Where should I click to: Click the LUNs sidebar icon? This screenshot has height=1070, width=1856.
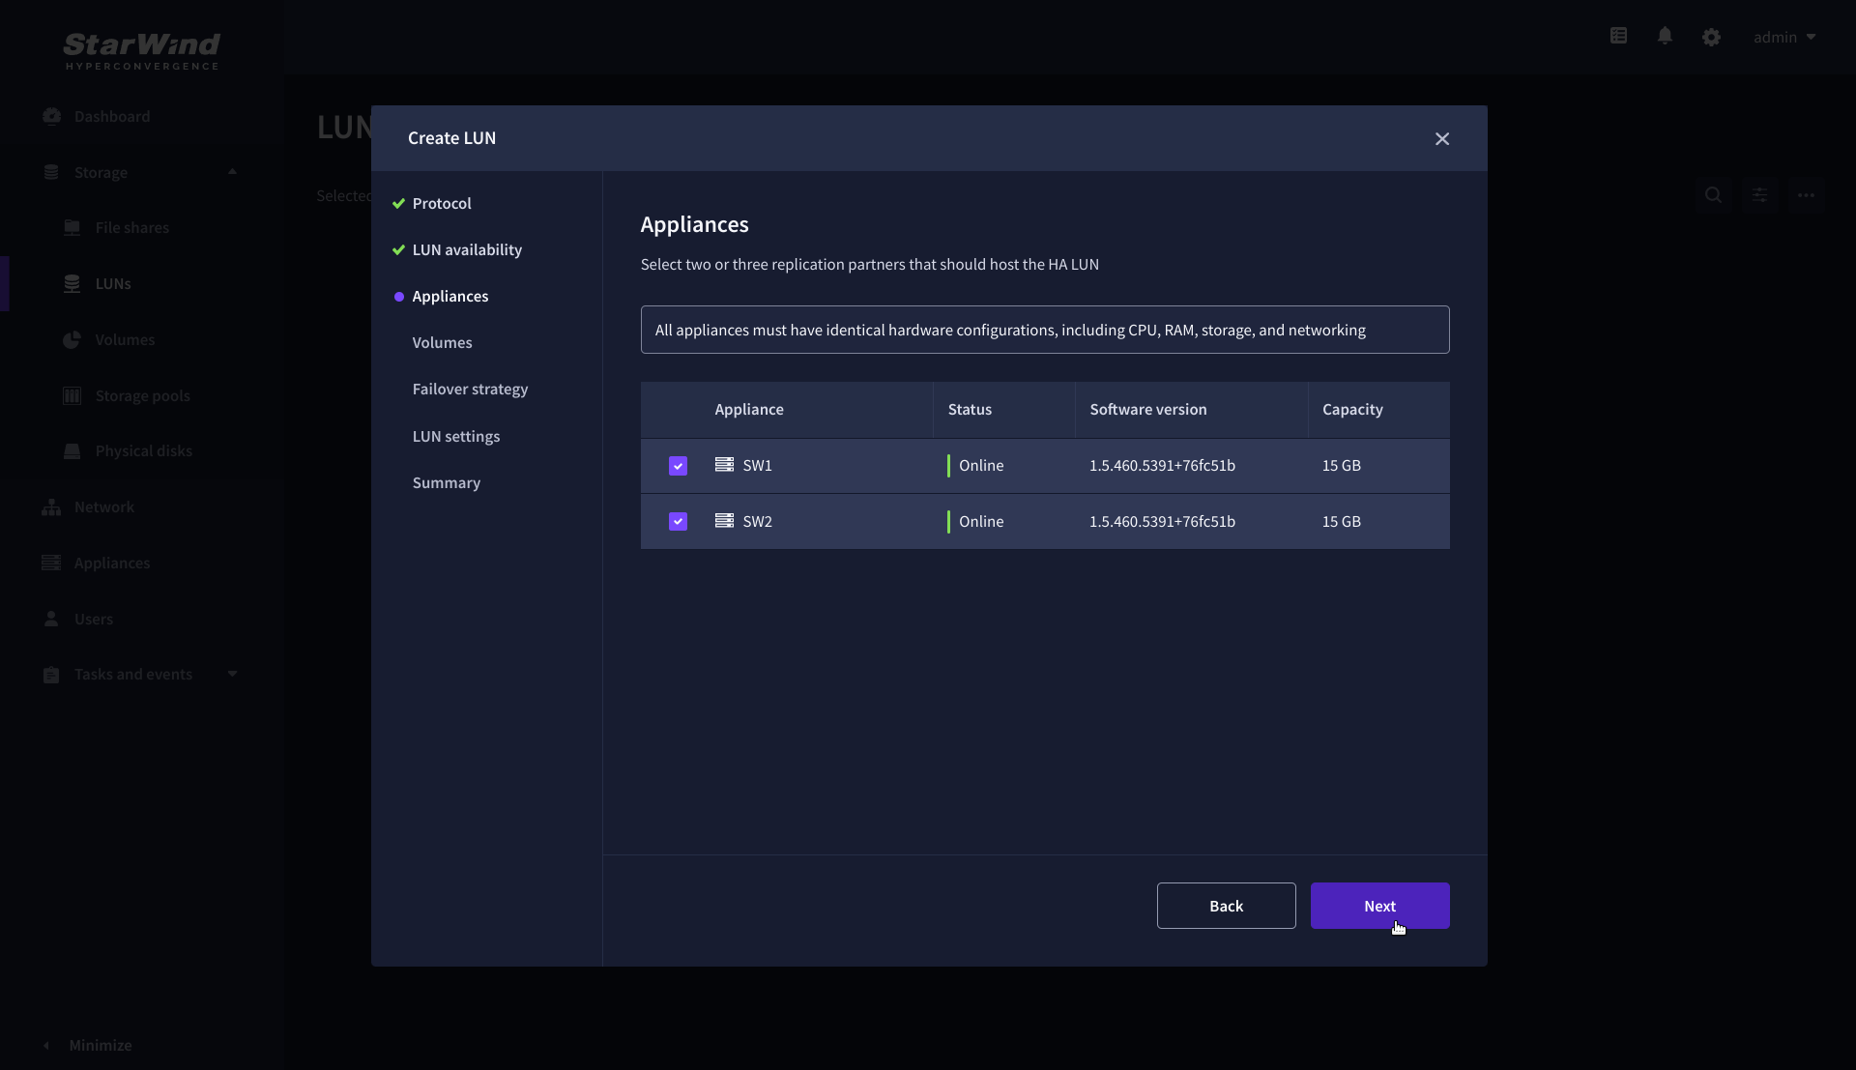(72, 283)
